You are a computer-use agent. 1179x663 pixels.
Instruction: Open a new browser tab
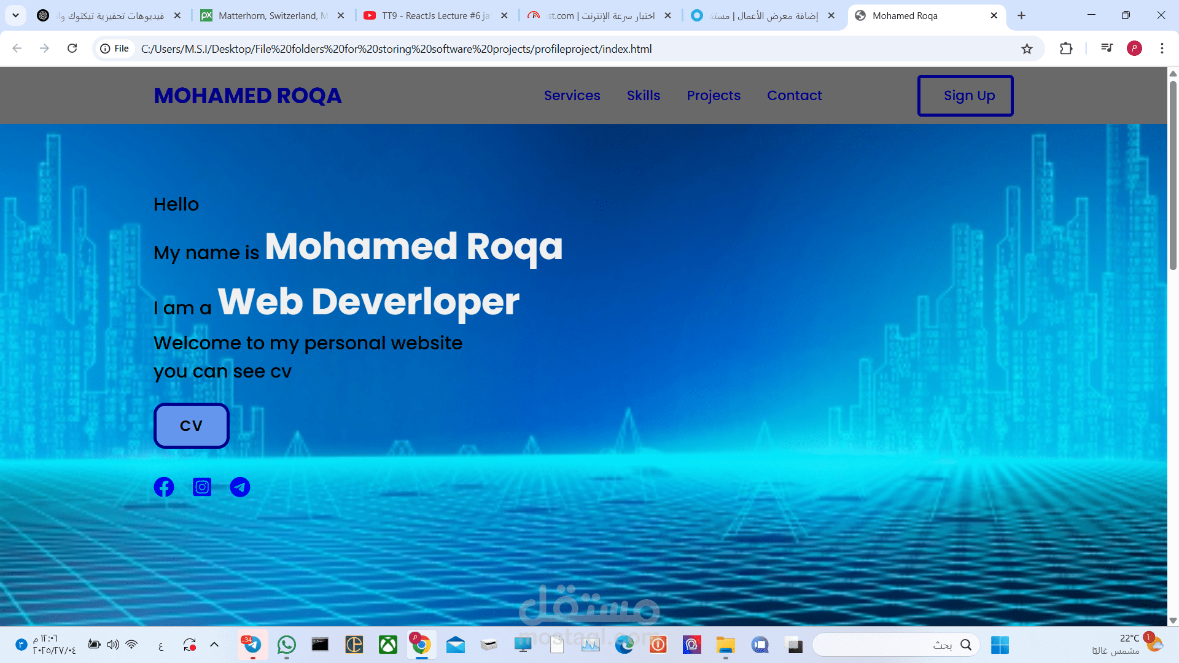pyautogui.click(x=1021, y=15)
